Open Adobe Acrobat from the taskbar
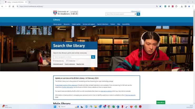Screen dimensions: 195x109 pyautogui.click(x=140, y=107)
